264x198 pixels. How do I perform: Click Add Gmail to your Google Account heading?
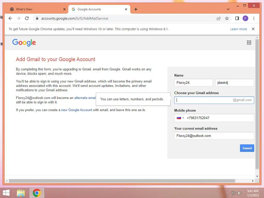coord(56,59)
